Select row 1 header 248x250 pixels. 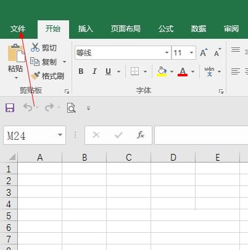(9, 169)
